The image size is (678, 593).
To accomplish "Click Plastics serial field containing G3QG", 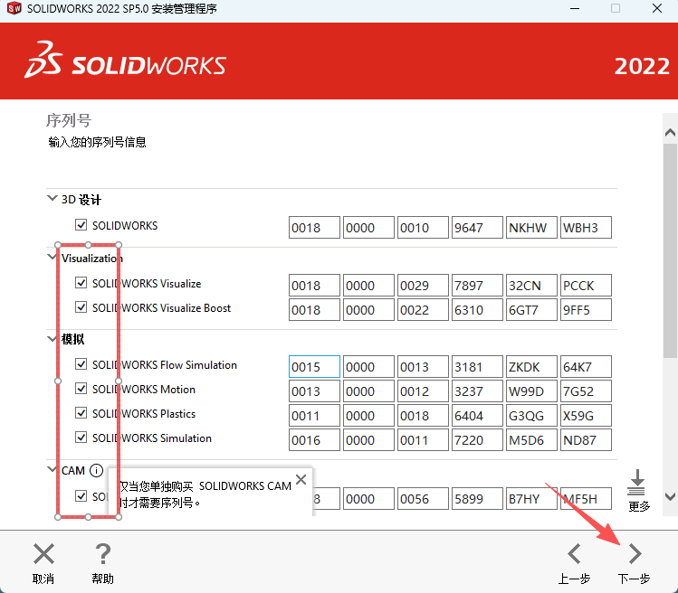I will (532, 416).
